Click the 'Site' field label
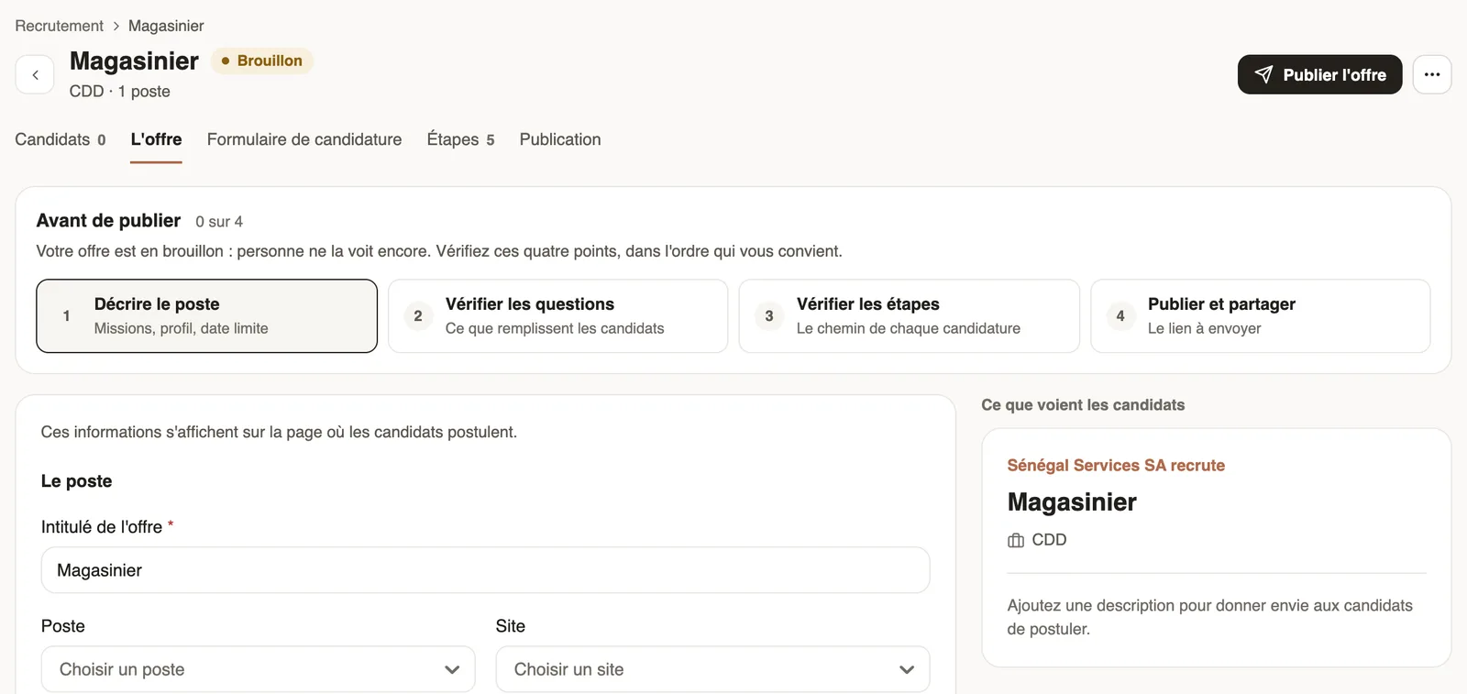 point(511,626)
